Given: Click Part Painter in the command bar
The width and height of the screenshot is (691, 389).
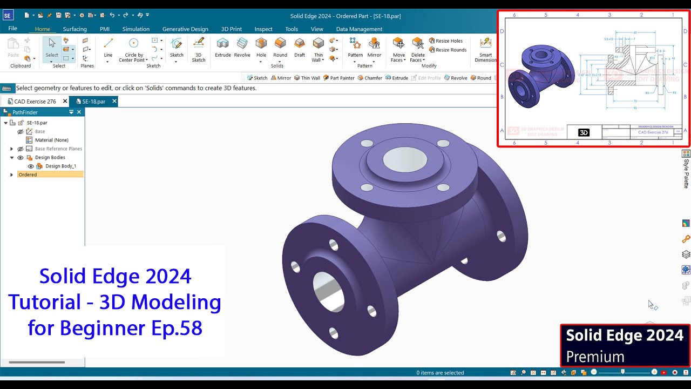Looking at the screenshot, I should coord(338,78).
